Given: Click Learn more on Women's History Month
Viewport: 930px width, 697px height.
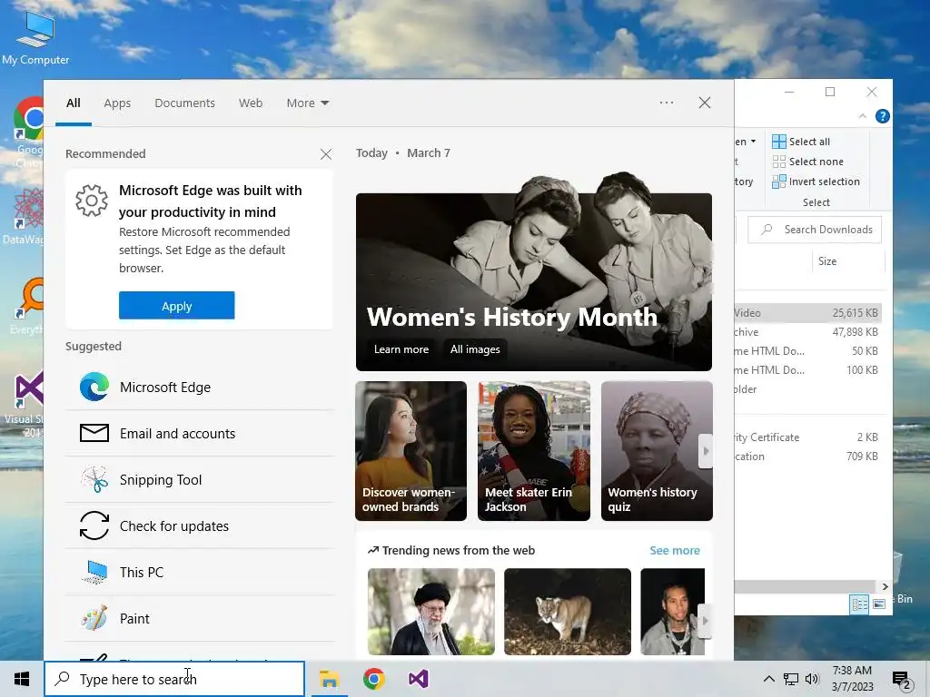Looking at the screenshot, I should pyautogui.click(x=401, y=349).
